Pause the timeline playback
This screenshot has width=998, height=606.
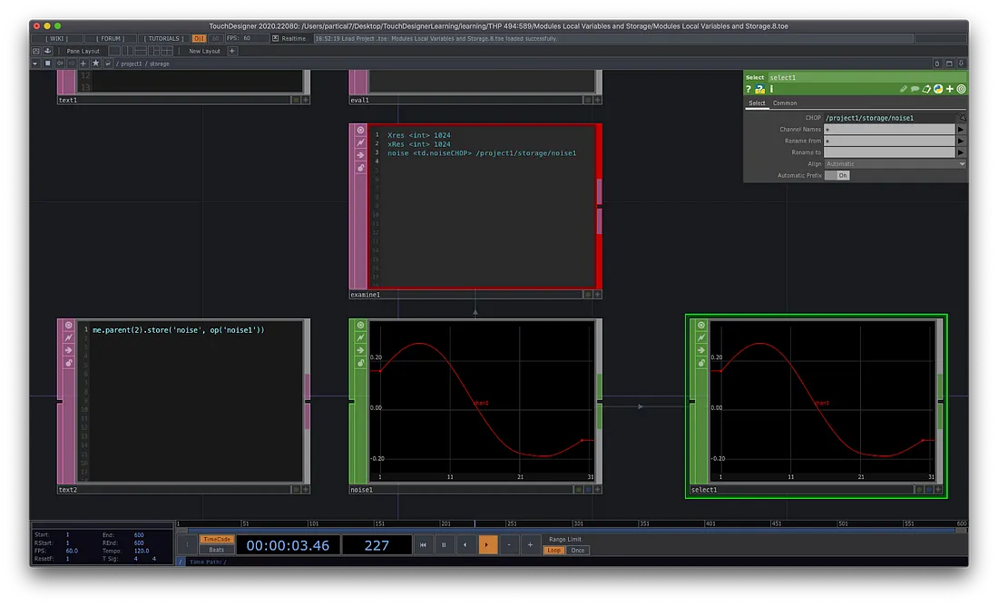[x=444, y=545]
